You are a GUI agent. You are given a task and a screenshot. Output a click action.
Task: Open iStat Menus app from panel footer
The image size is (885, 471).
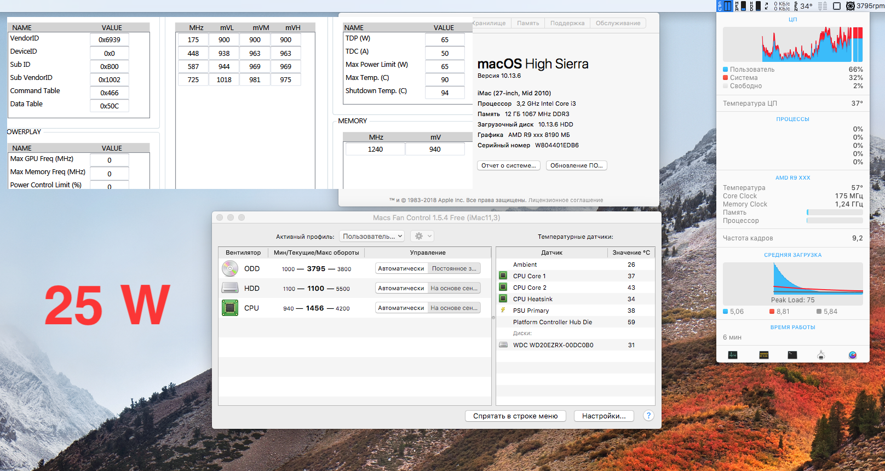pyautogui.click(x=853, y=355)
